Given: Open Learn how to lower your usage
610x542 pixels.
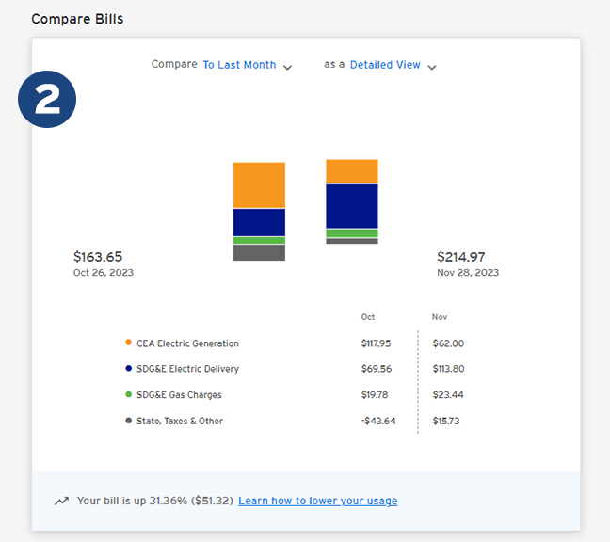Looking at the screenshot, I should coord(317,501).
